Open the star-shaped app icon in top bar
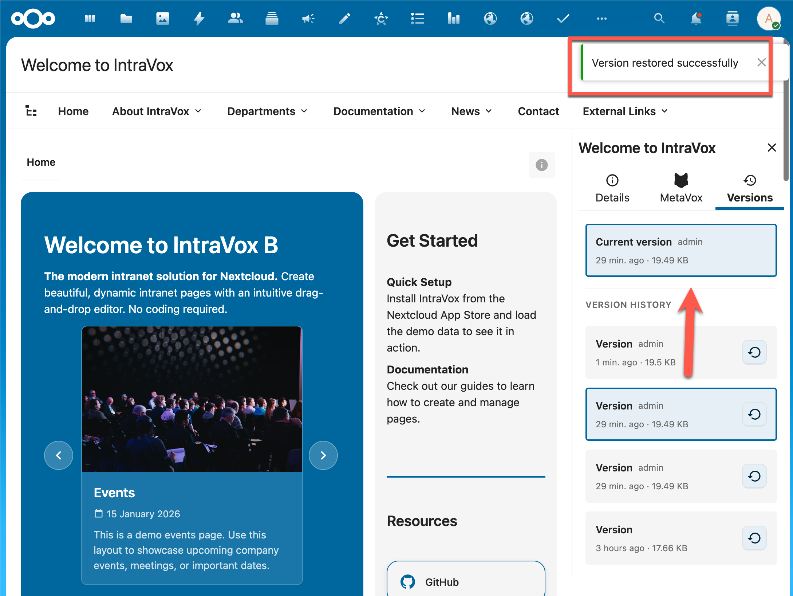This screenshot has height=596, width=793. click(x=381, y=19)
